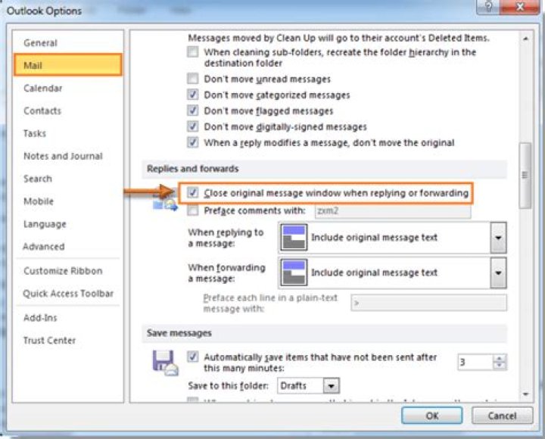This screenshot has height=439, width=545.
Task: Click the Cancel button
Action: 502,416
